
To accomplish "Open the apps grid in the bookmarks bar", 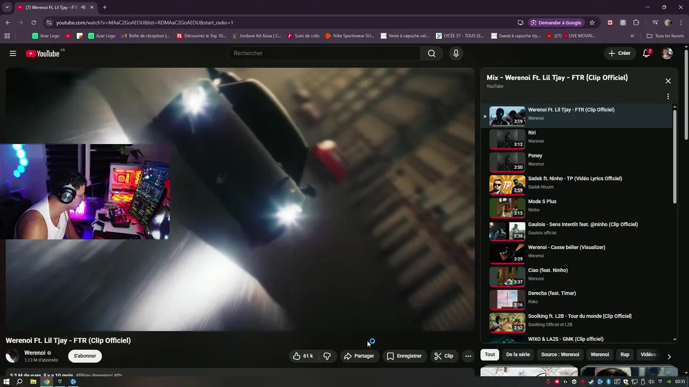I will click(7, 36).
